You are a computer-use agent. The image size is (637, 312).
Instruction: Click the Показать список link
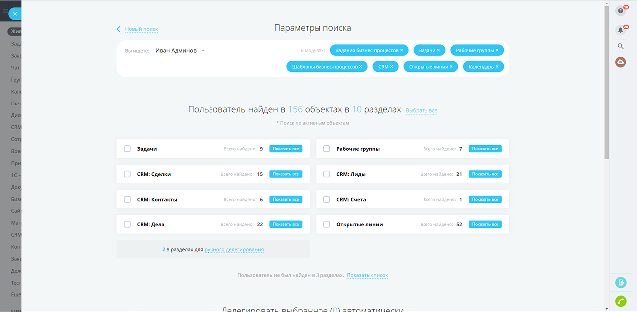[367, 275]
